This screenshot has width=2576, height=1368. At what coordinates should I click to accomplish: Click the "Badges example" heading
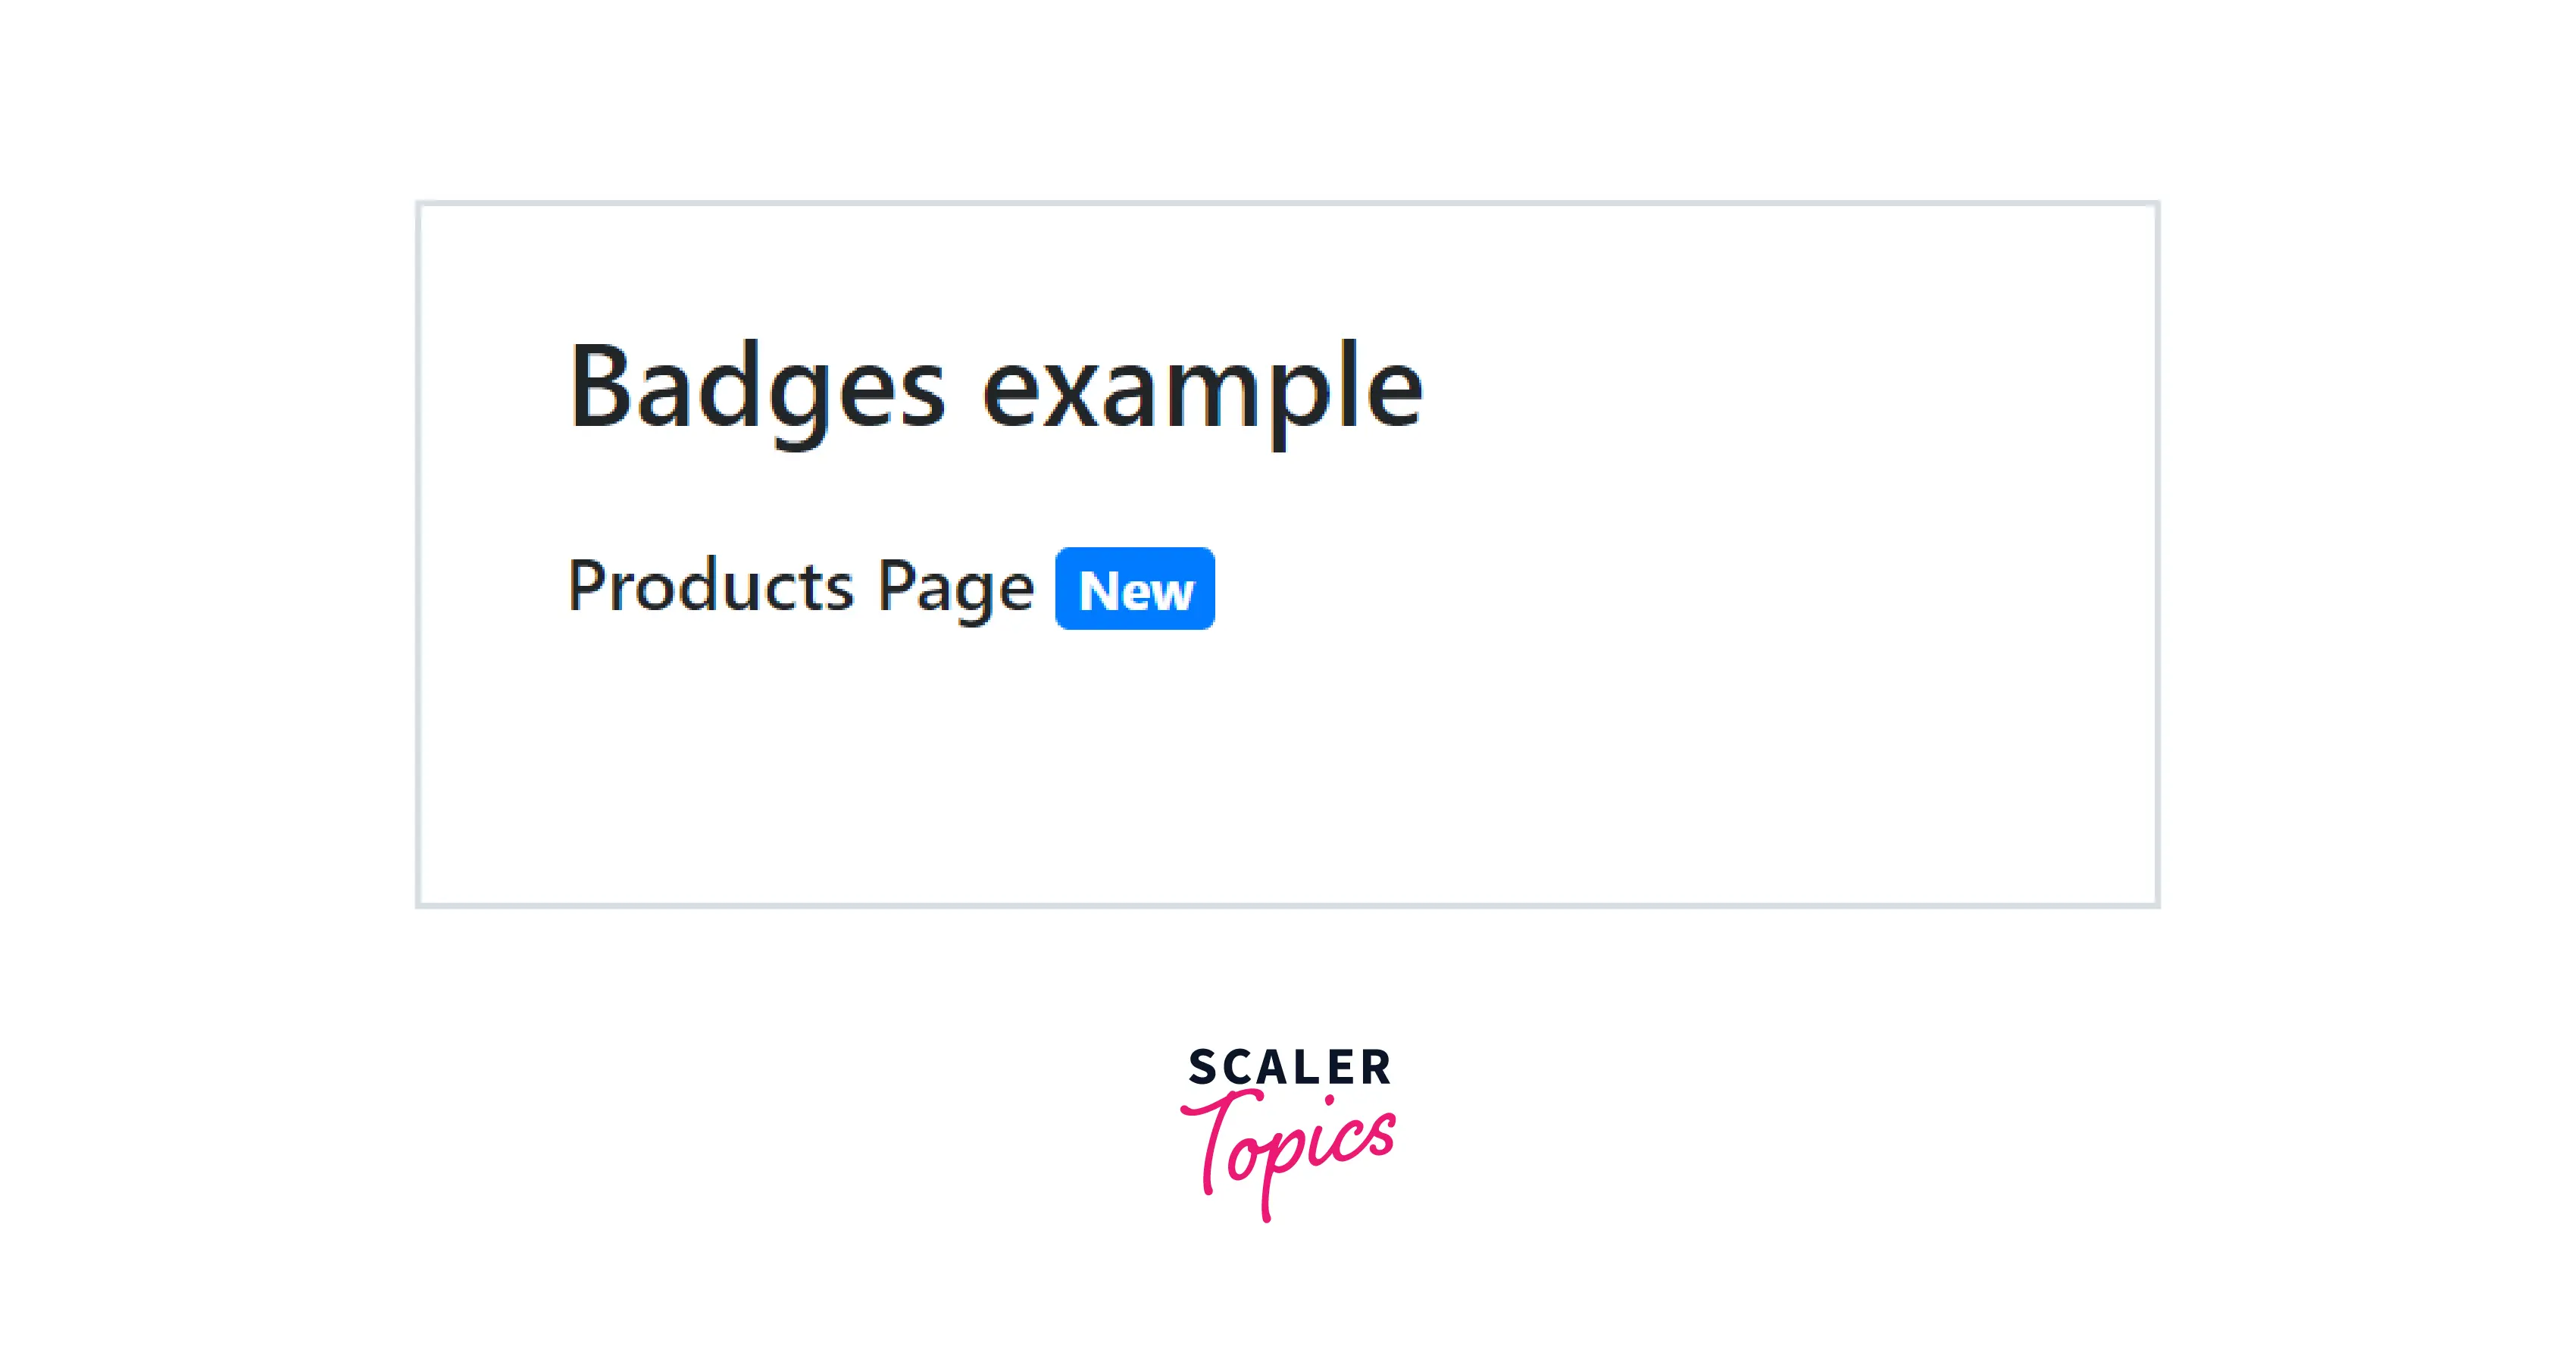995,388
